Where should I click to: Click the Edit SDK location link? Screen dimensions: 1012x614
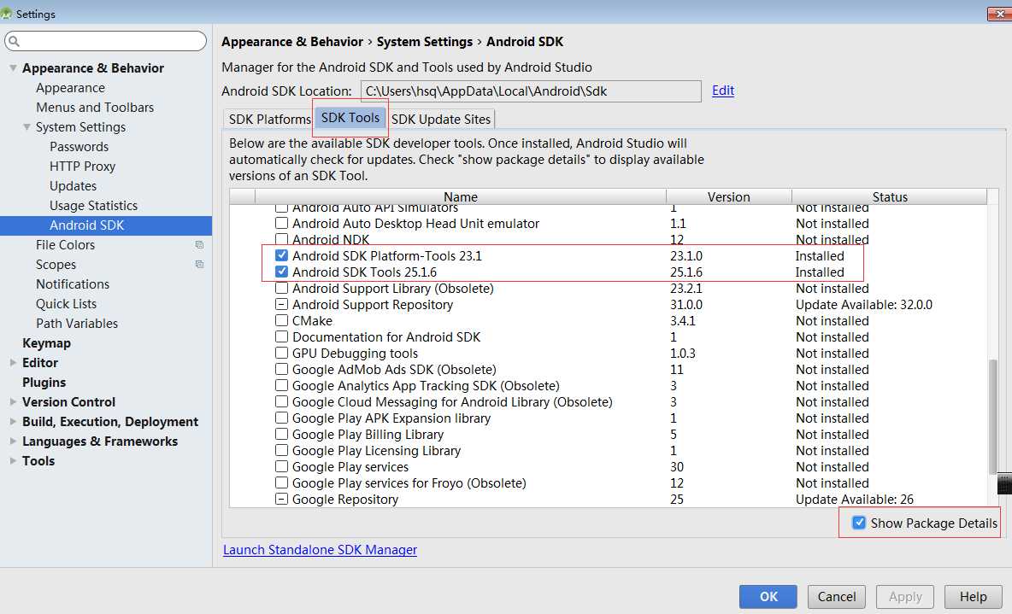[x=723, y=91]
